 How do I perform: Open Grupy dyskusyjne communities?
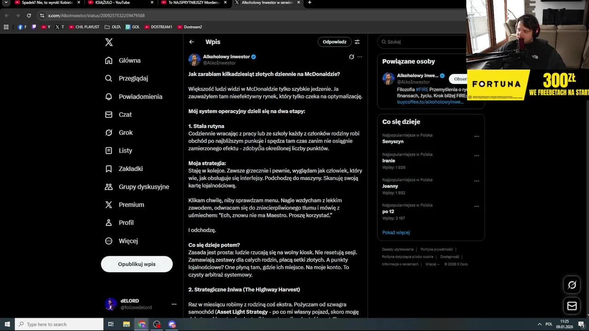[x=137, y=187]
